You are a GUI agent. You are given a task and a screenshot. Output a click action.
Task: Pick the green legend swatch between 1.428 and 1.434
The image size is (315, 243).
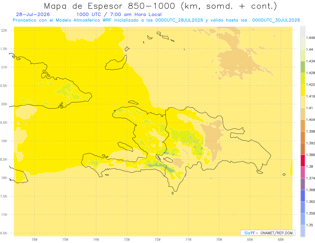click(303, 67)
